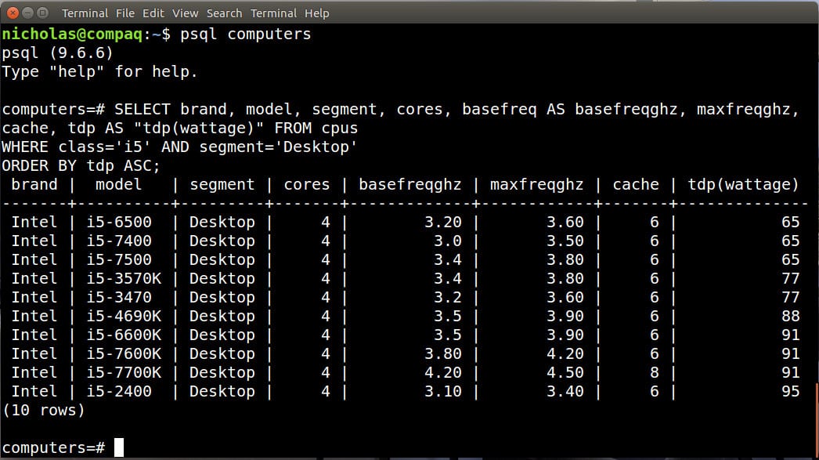This screenshot has width=819, height=460.
Task: Click the "basefreqghz" column header
Action: tap(409, 185)
